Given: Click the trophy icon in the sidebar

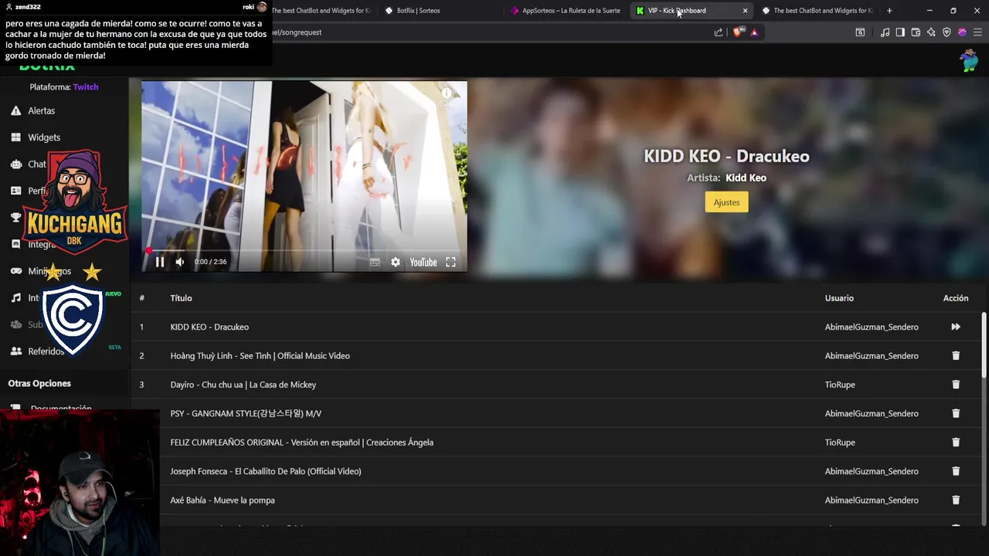Looking at the screenshot, I should (x=15, y=218).
